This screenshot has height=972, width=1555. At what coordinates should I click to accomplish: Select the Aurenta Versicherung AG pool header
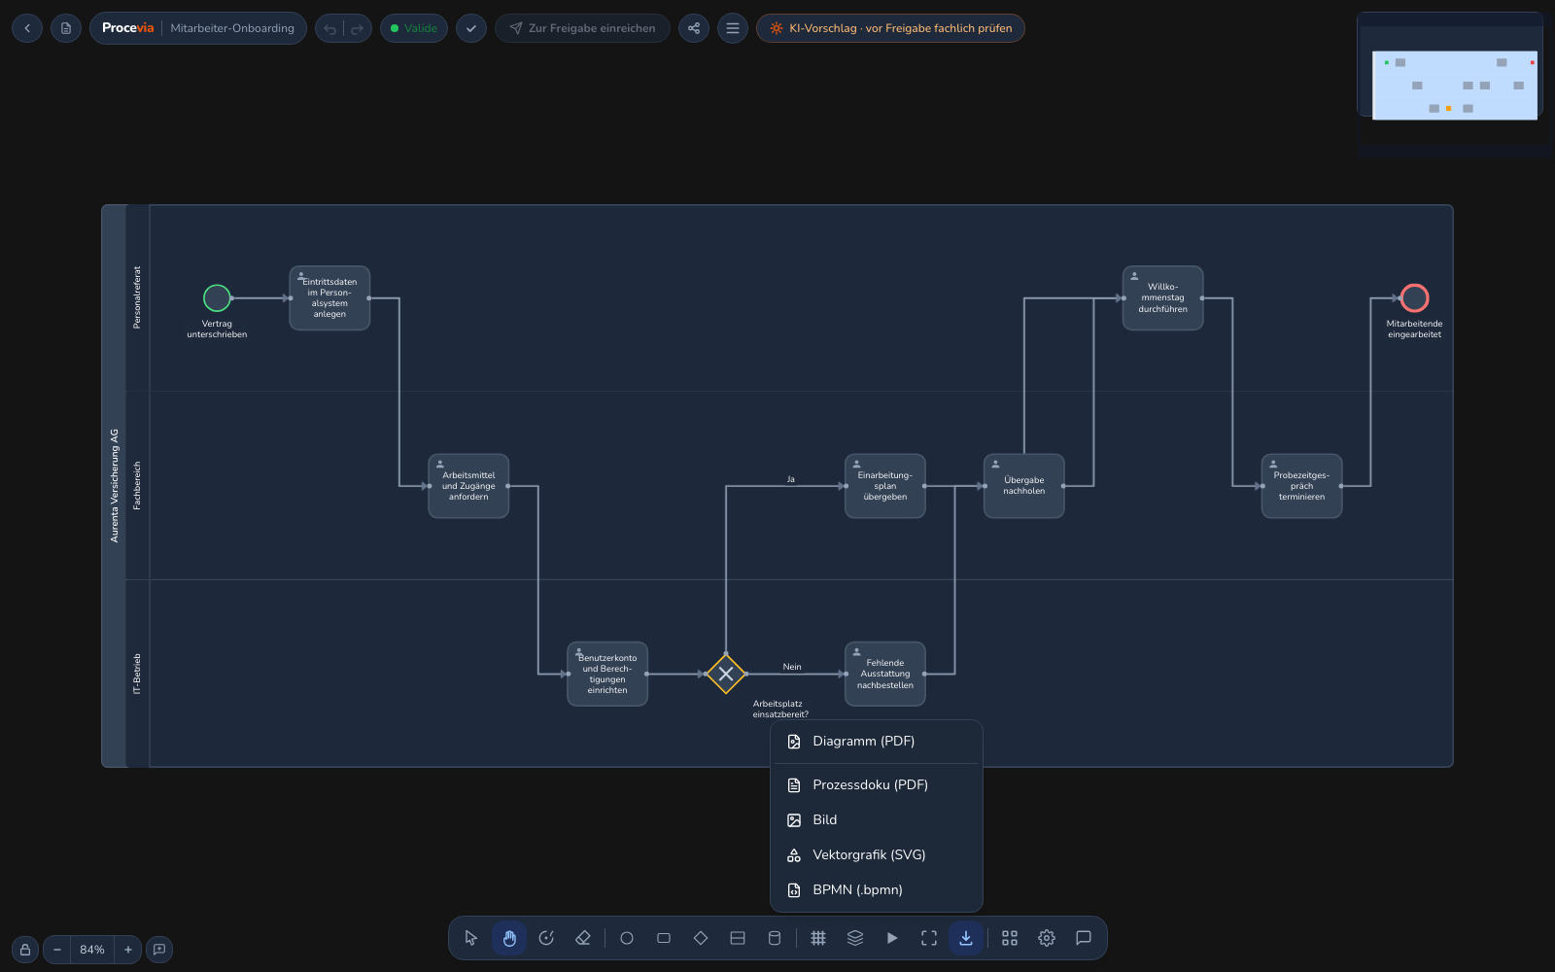(114, 486)
